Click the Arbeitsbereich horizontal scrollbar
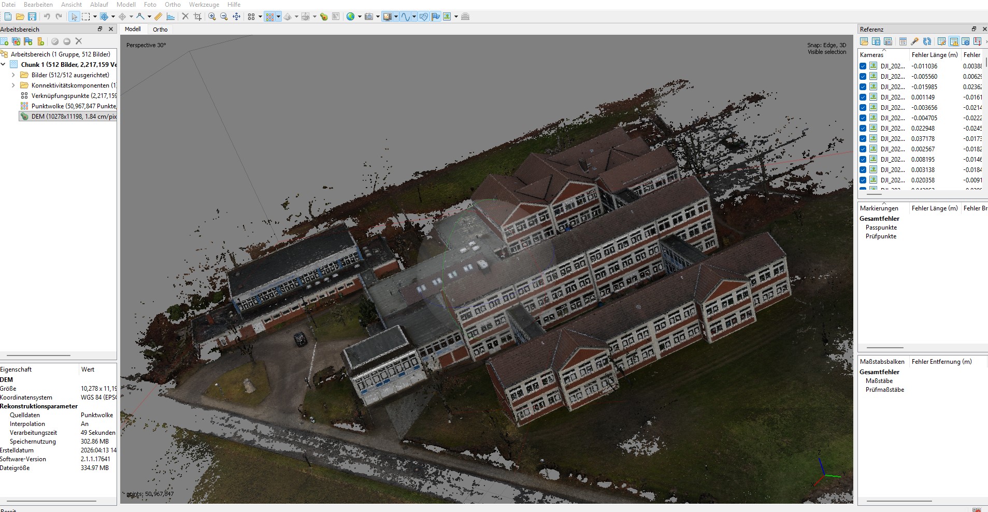This screenshot has width=988, height=512. pos(39,355)
